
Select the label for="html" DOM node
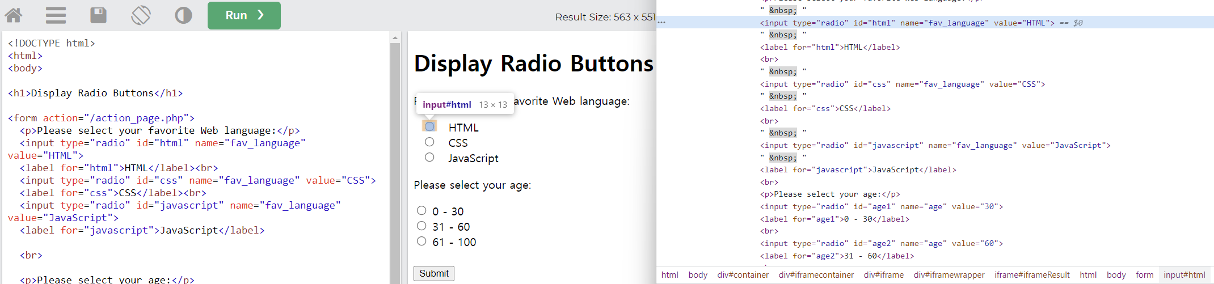coord(830,47)
